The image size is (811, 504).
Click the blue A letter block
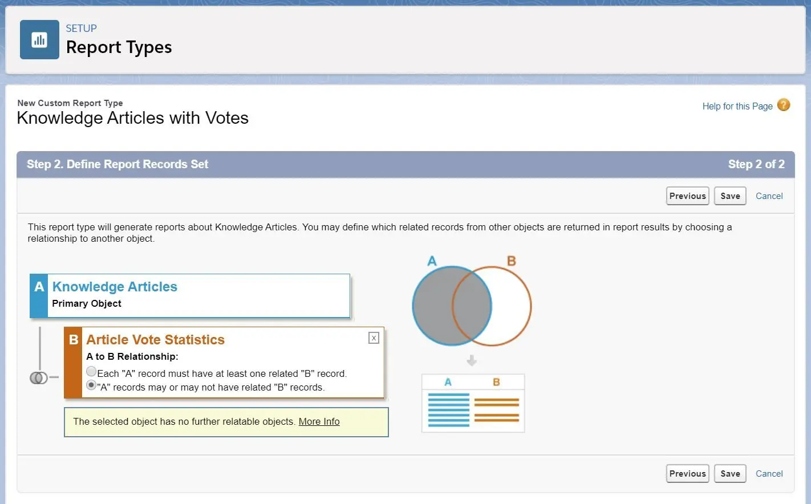pyautogui.click(x=39, y=295)
